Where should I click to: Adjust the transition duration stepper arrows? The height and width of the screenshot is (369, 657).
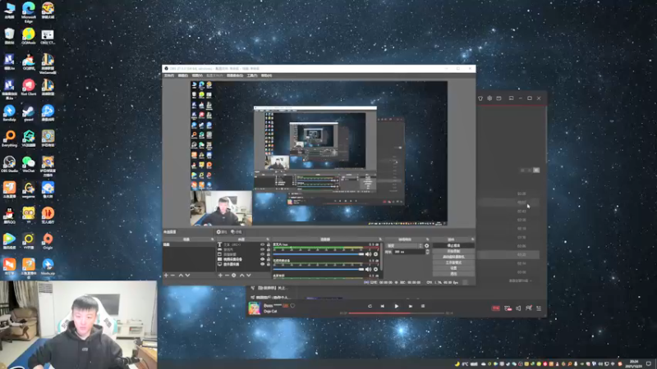tap(427, 252)
